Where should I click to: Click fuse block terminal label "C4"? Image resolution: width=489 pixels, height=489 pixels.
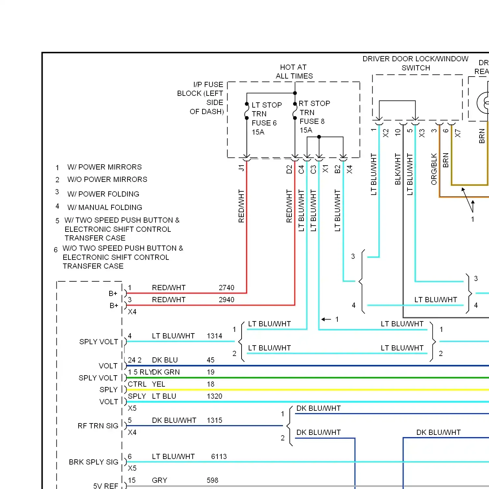click(301, 170)
